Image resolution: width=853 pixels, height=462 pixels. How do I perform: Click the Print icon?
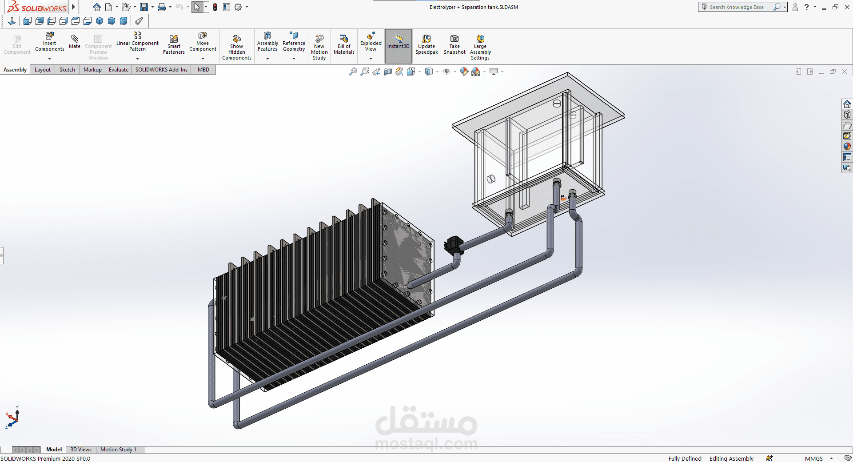(x=162, y=7)
